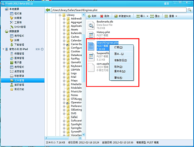Choose 複製路徑(P) copy path menu entry
The image size is (194, 147).
pyautogui.click(x=121, y=60)
